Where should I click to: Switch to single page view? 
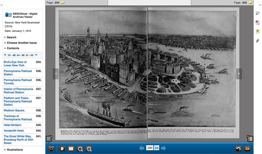point(62,149)
